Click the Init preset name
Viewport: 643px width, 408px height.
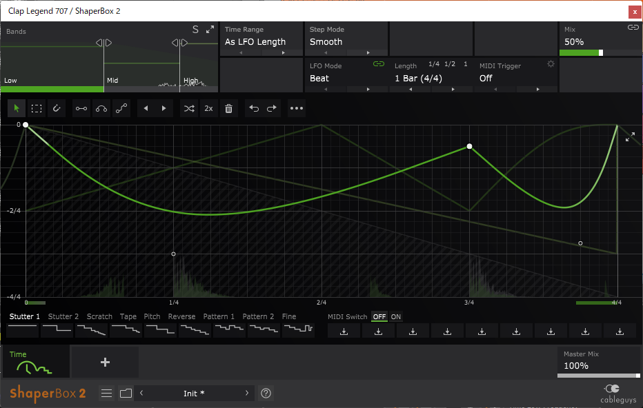pos(194,394)
